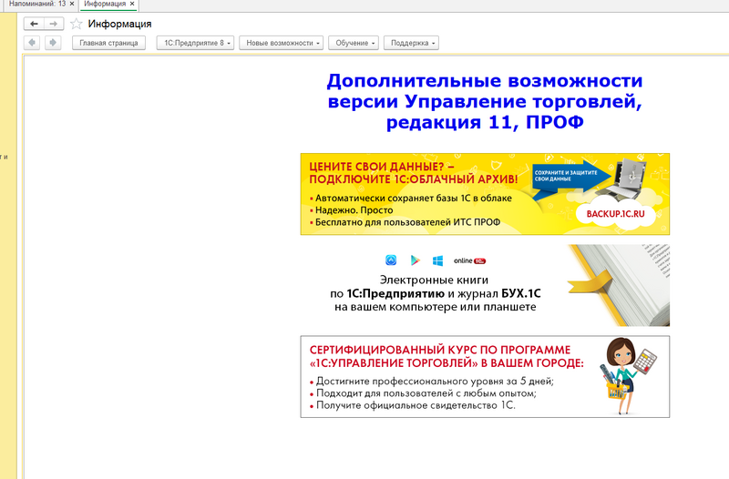Select the Информация tab
729x479 pixels.
point(105,4)
